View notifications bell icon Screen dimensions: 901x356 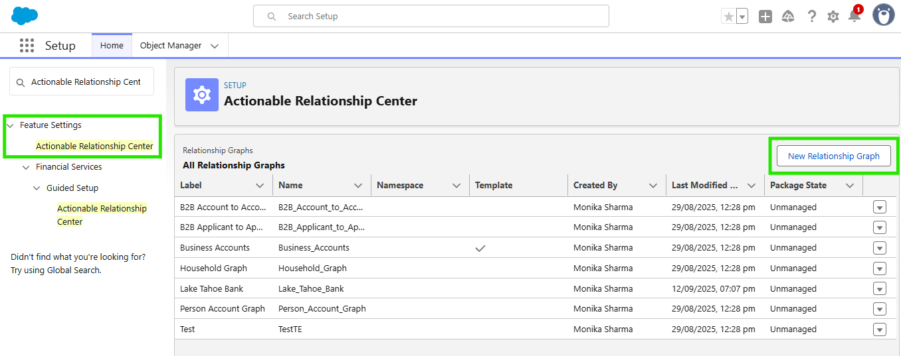(854, 17)
